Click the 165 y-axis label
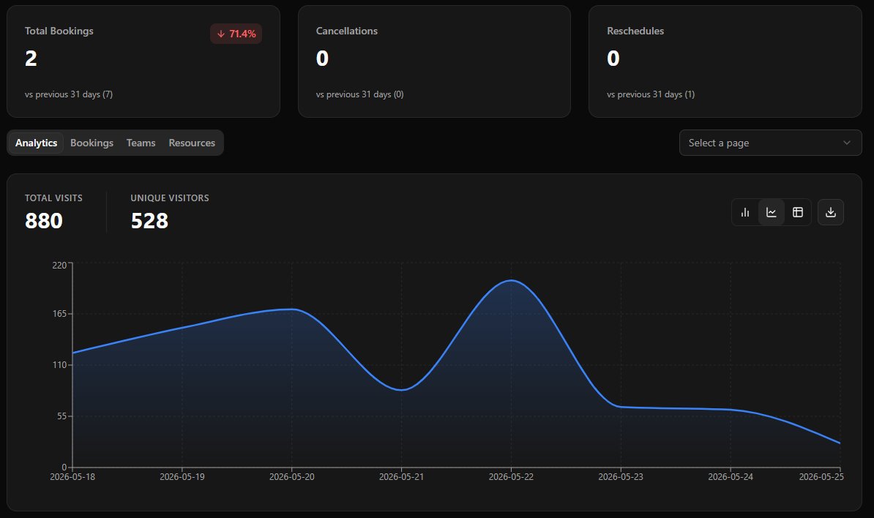Screen dimensions: 874x518 (59, 314)
